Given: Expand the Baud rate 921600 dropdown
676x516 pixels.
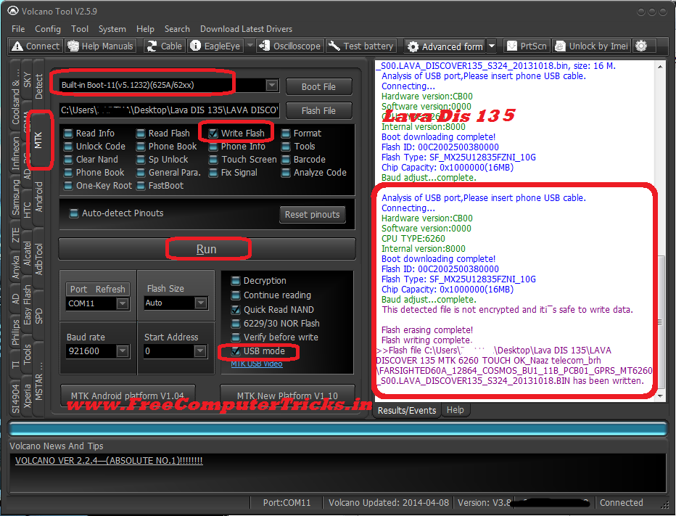Looking at the screenshot, I should pos(123,351).
